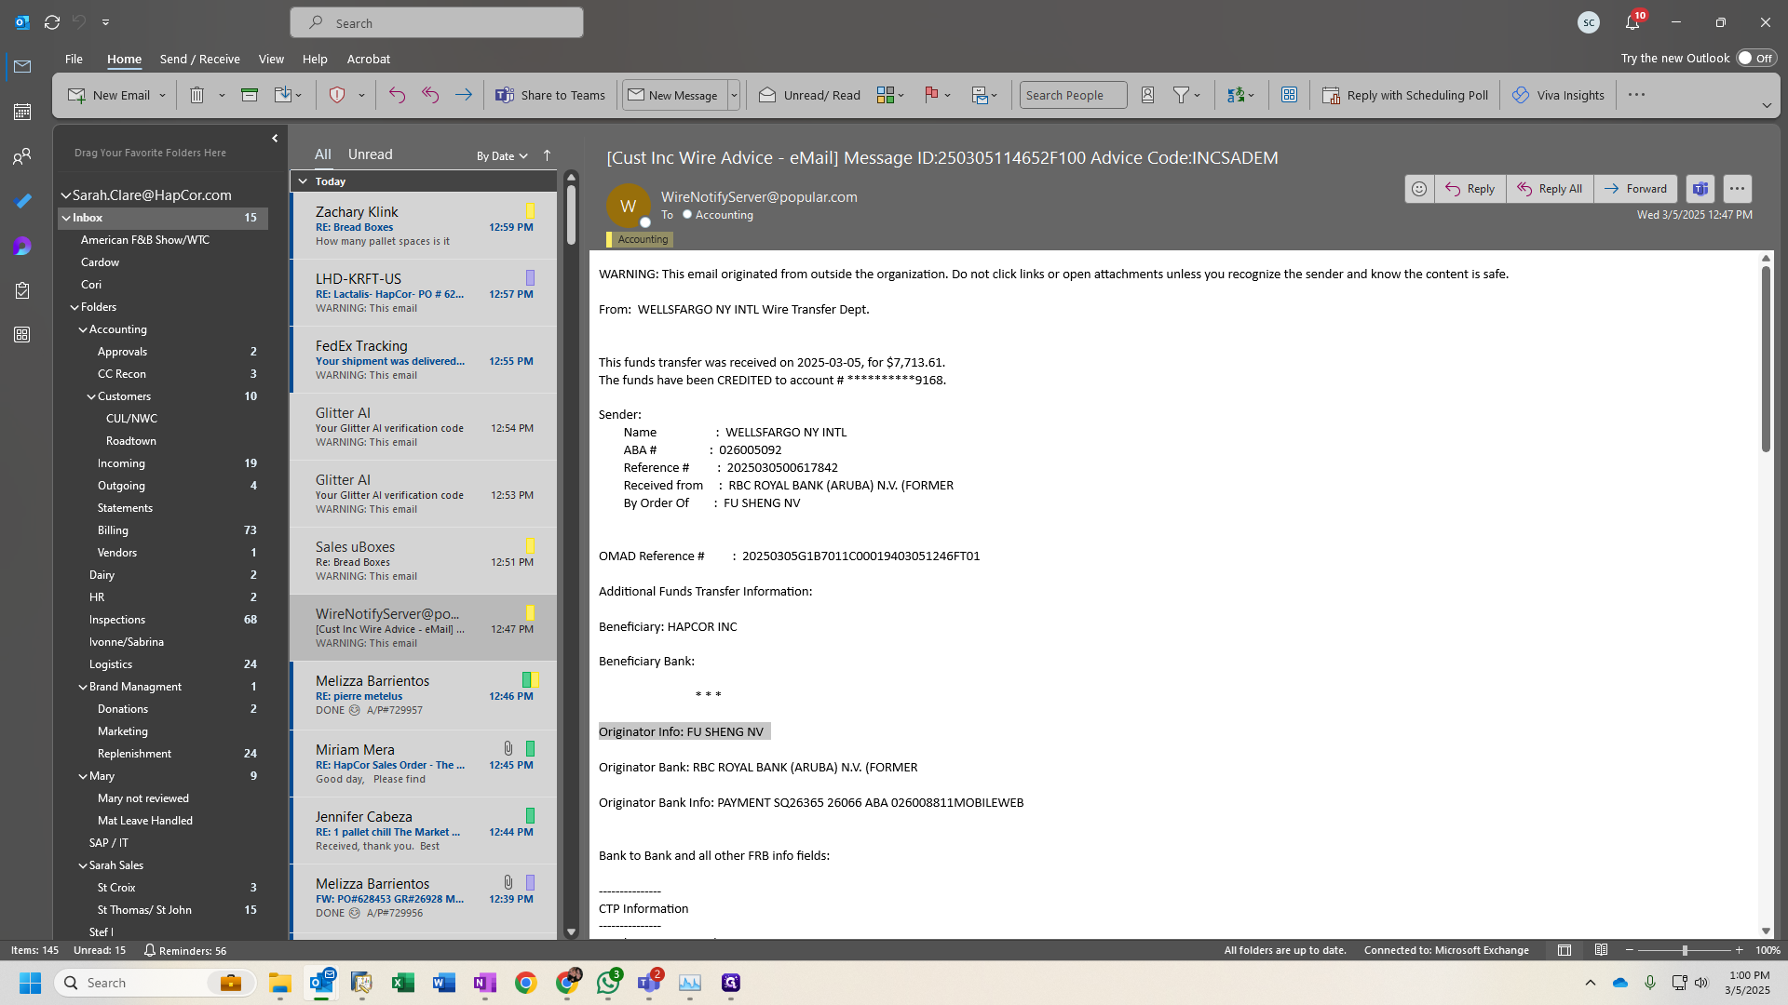This screenshot has width=1788, height=1005.
Task: Click the Delete trash icon in ribbon
Action: pyautogui.click(x=196, y=95)
